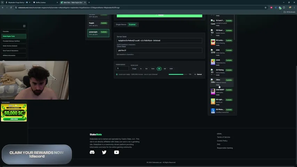Choose the 5M scan size
297x167 pixels.
(165, 69)
